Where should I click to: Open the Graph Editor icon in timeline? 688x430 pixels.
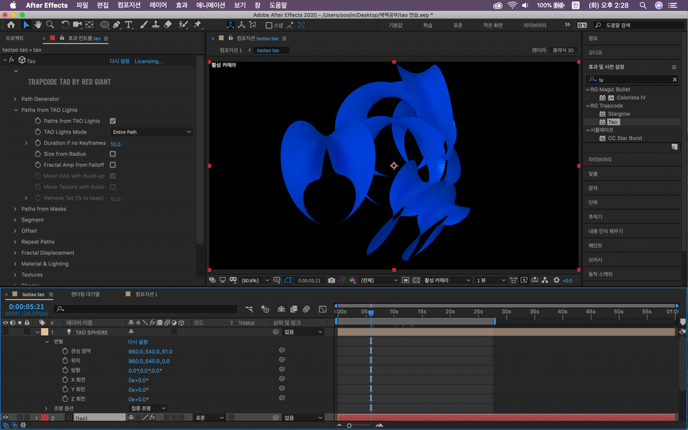(323, 309)
